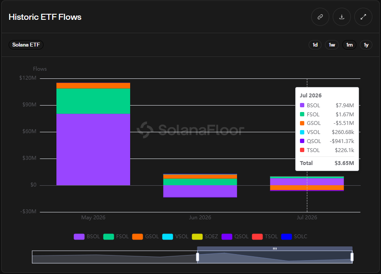Download the chart data
The image size is (381, 274).
pyautogui.click(x=342, y=17)
